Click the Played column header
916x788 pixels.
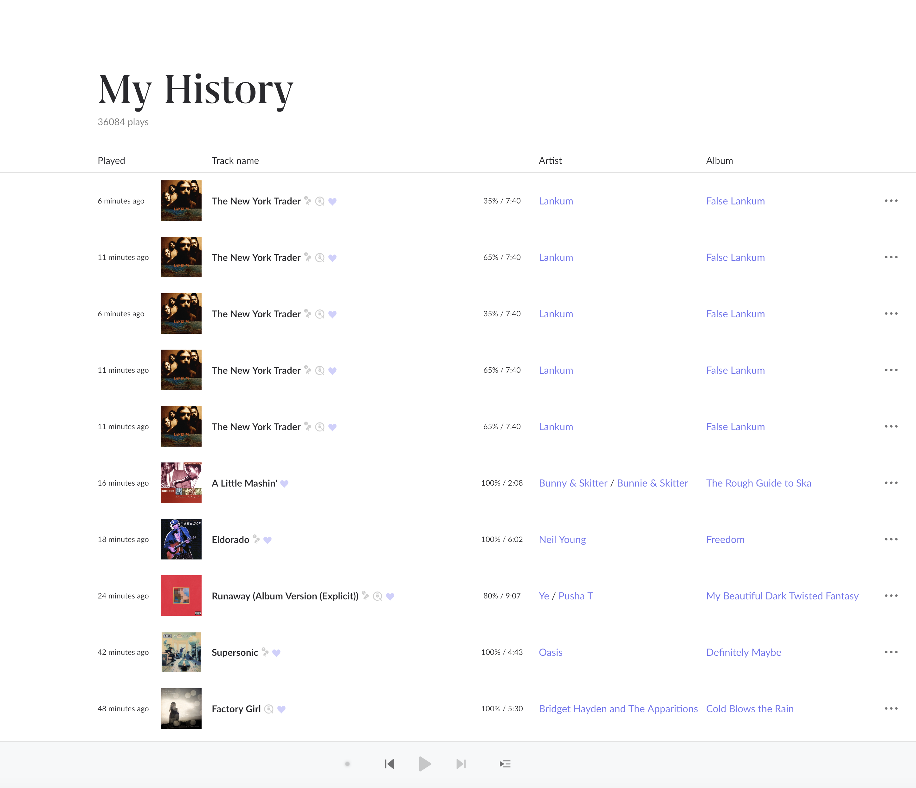click(x=111, y=161)
